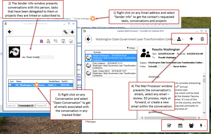Toggle the Oldest sort order
211x134 pixels.
coord(131,48)
